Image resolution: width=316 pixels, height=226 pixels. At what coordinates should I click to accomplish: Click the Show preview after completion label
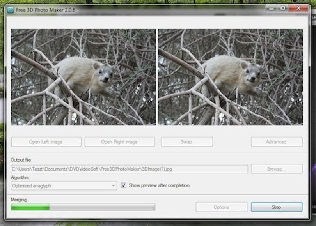coord(159,185)
